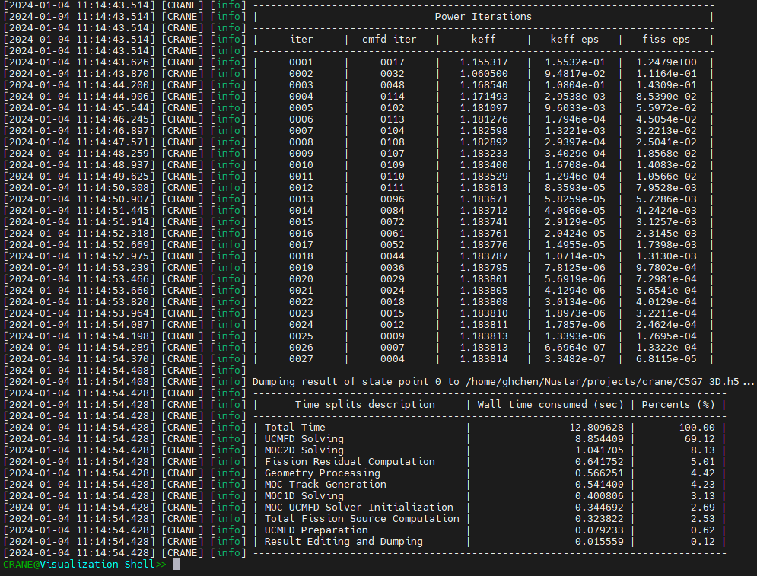Image resolution: width=757 pixels, height=576 pixels.
Task: Click 'Fission Residual Computation' row label
Action: coord(349,462)
